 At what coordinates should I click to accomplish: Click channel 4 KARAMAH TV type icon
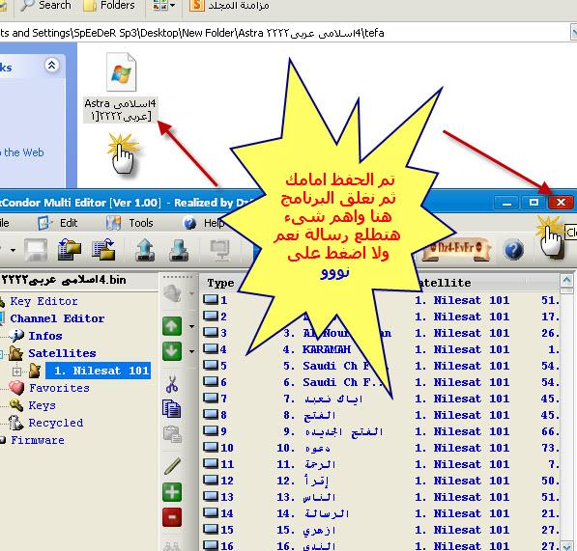[211, 348]
